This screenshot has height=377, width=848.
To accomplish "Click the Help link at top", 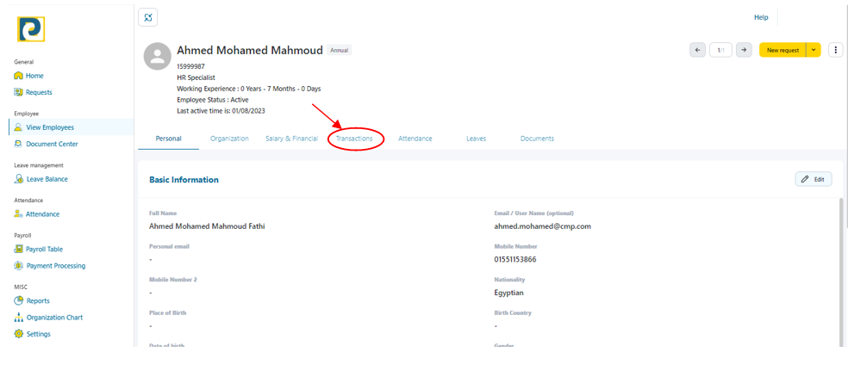I will coord(761,17).
